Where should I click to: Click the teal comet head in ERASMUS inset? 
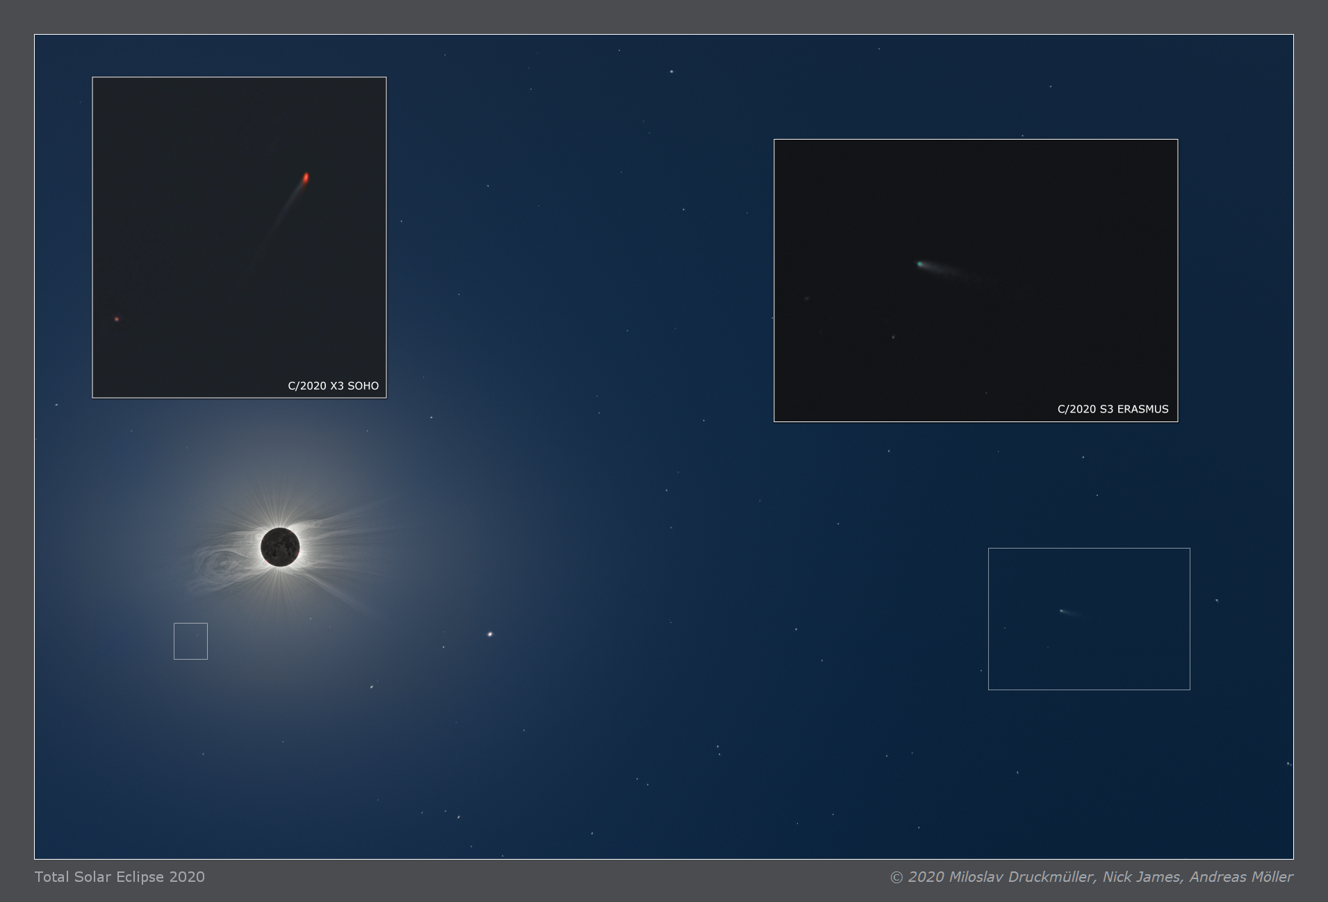[920, 264]
